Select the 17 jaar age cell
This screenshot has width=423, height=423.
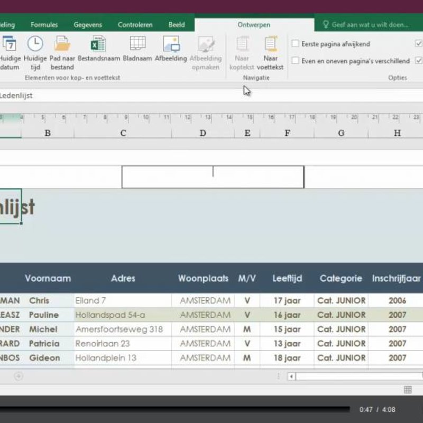tap(287, 300)
